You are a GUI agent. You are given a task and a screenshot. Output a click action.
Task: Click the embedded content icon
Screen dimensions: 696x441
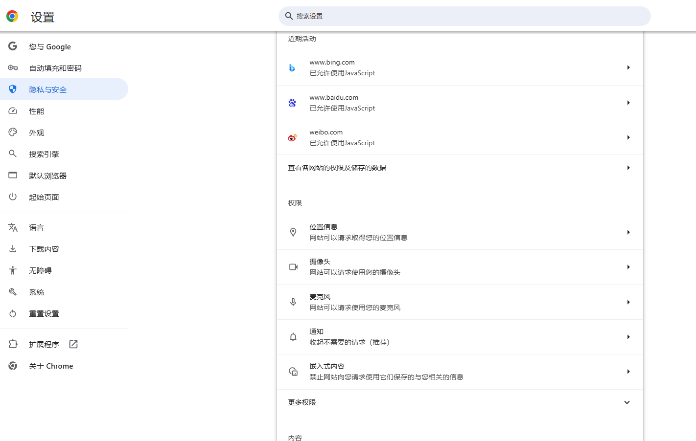(293, 372)
